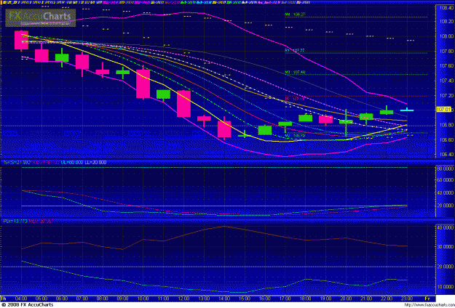
Task: Click the large pink candlestick at 10:00
Action: (143, 84)
